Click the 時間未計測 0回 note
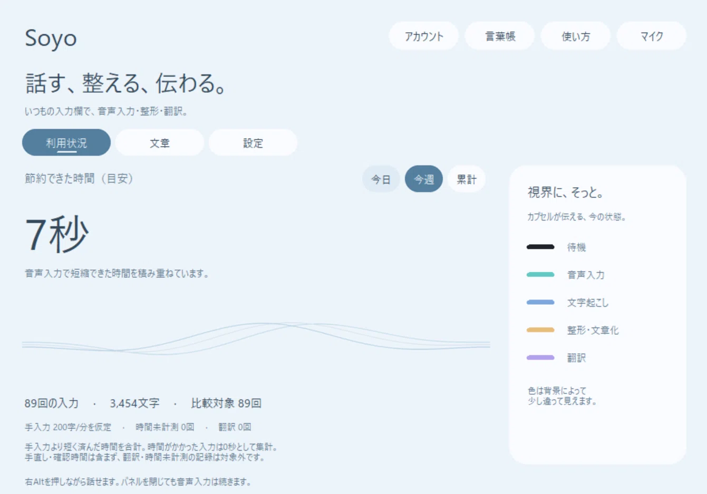Image resolution: width=707 pixels, height=494 pixels. pos(164,427)
